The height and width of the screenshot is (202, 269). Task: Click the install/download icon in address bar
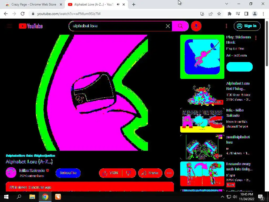(x=202, y=14)
